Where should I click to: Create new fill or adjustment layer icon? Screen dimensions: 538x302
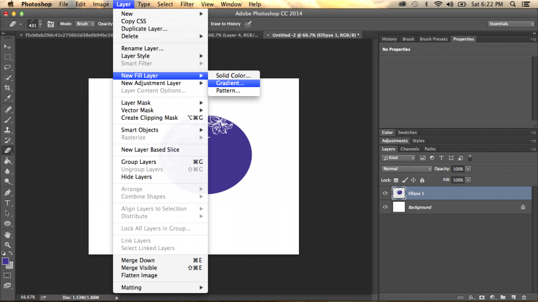point(493,297)
